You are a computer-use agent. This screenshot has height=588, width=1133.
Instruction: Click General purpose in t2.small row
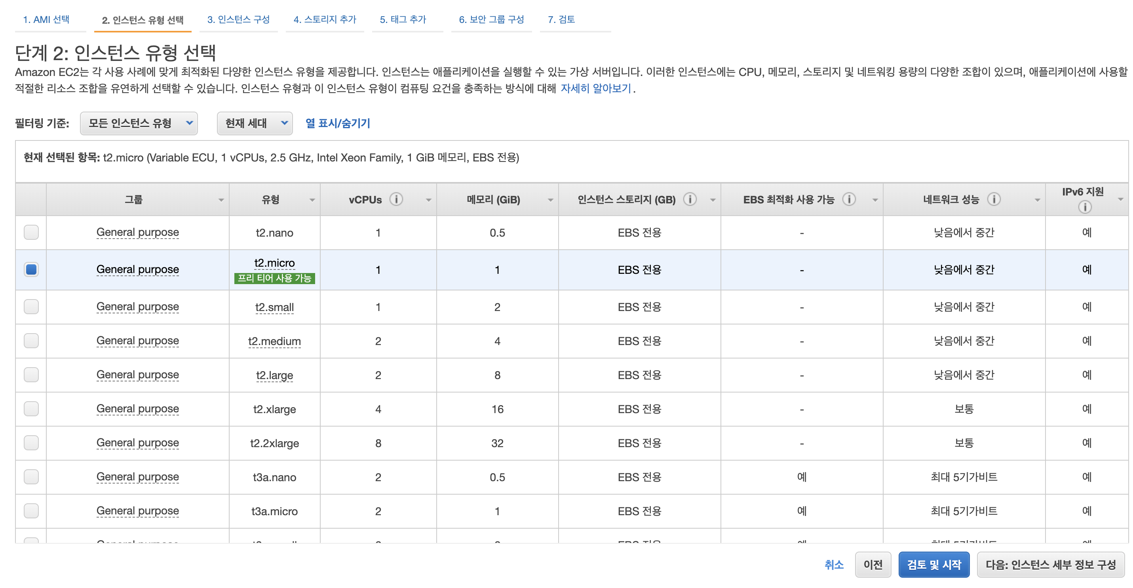coord(138,307)
